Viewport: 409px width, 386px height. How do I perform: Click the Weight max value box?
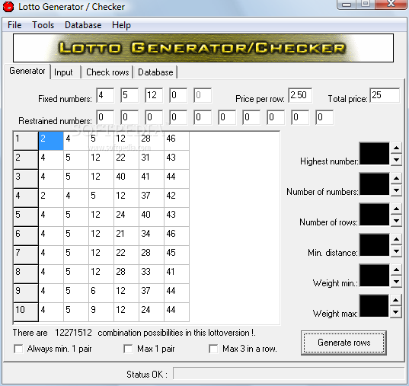coord(374,306)
